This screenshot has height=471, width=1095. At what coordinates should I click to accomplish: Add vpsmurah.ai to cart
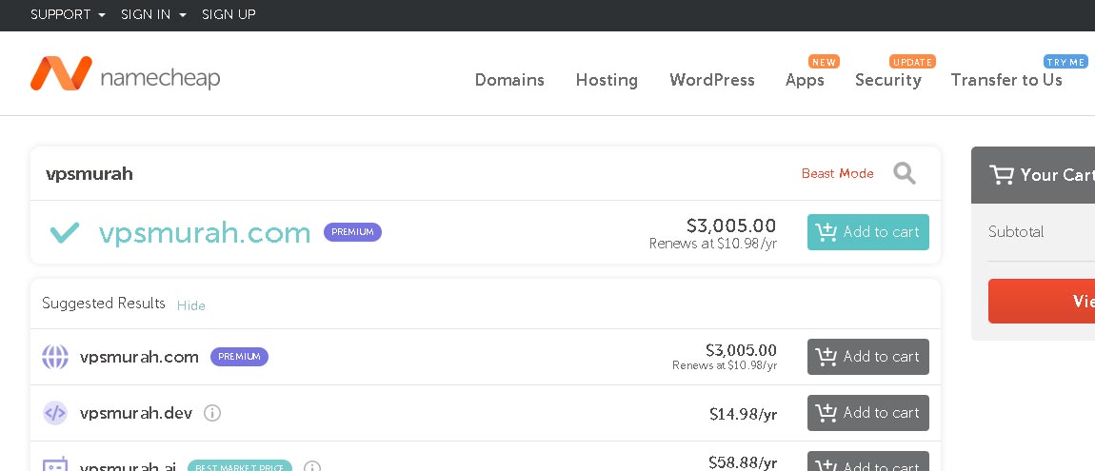click(868, 461)
